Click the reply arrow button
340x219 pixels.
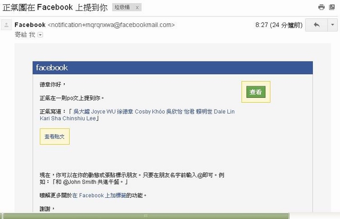pos(317,25)
